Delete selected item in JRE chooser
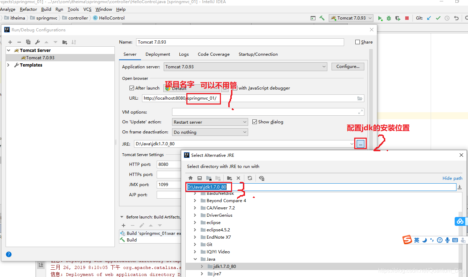 point(238,178)
